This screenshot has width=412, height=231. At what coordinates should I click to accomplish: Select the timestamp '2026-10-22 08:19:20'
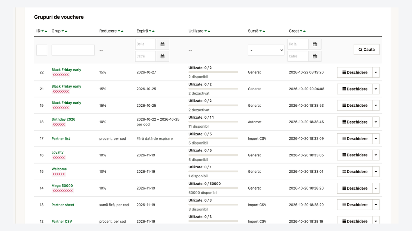306,72
